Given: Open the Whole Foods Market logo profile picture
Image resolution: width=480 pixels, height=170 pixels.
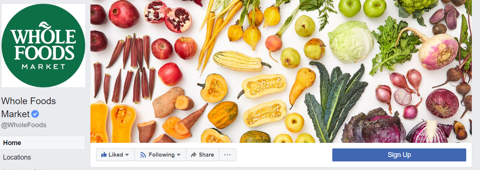Looking at the screenshot, I should pyautogui.click(x=43, y=45).
